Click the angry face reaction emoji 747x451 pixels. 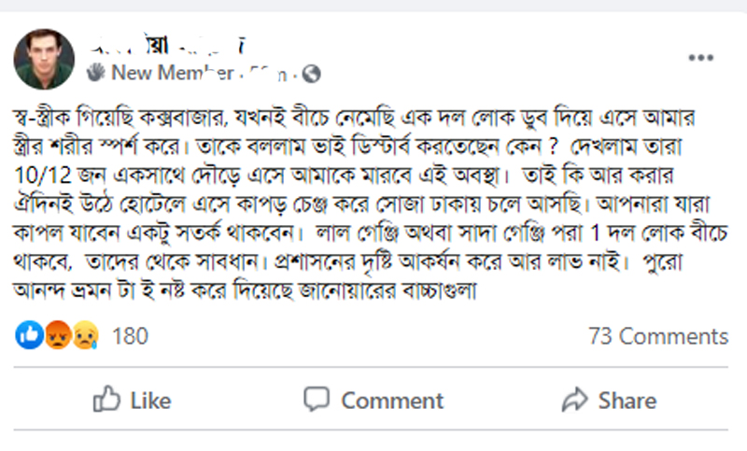[x=58, y=335]
